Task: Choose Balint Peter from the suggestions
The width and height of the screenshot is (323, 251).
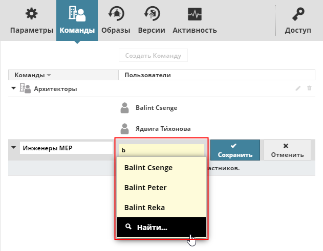Action: [161, 188]
